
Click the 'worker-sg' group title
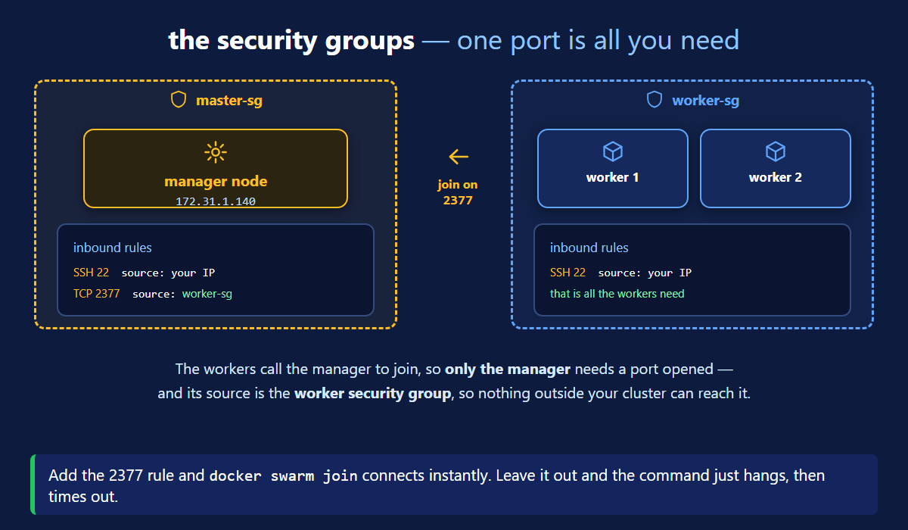706,100
